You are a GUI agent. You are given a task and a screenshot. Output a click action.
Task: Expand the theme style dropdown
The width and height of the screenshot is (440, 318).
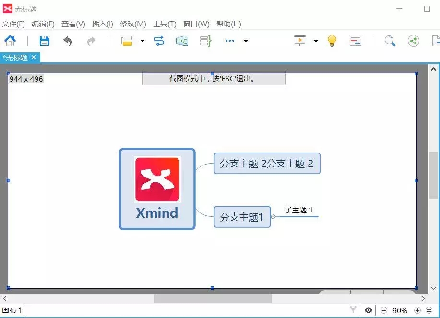[142, 42]
